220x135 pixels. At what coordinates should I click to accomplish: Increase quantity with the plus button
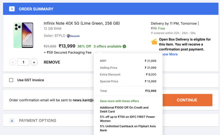34,62
